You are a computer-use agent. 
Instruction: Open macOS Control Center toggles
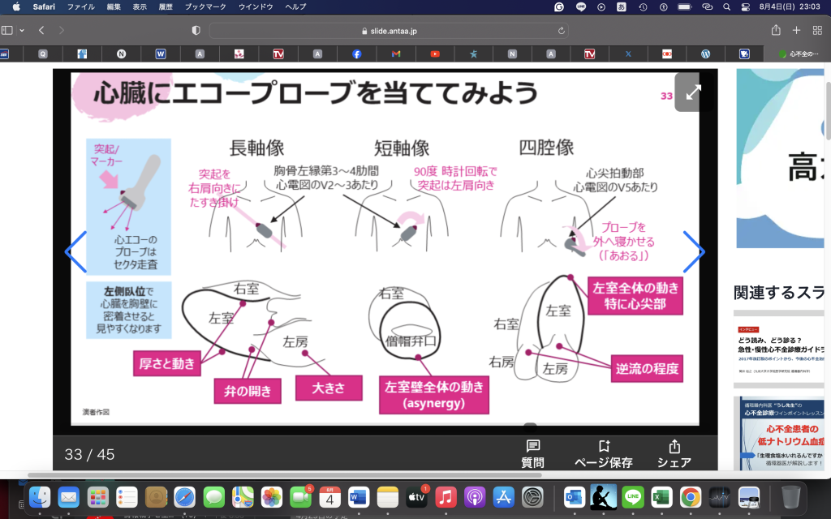pyautogui.click(x=746, y=6)
